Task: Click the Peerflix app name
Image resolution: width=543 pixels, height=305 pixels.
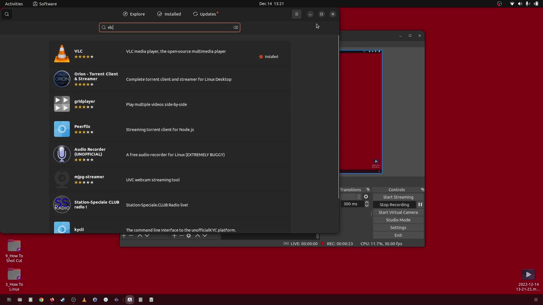Action: click(82, 126)
